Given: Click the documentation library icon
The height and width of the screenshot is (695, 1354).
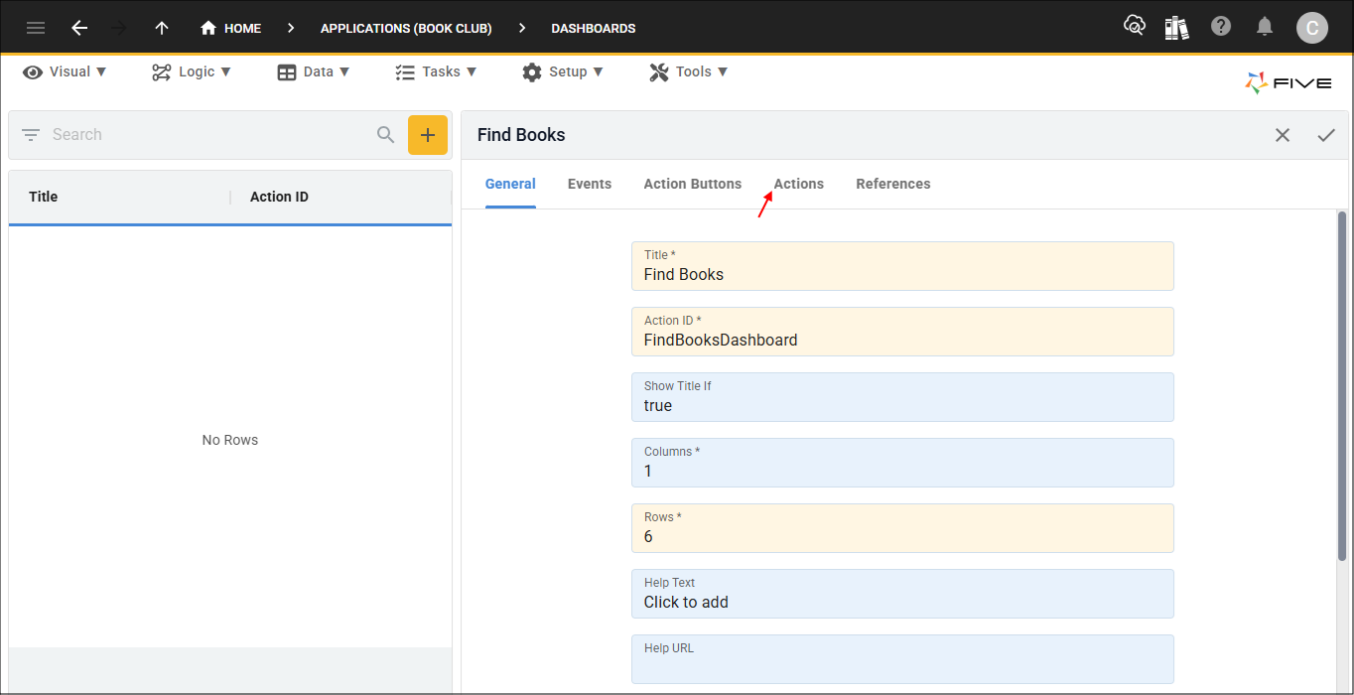Looking at the screenshot, I should (x=1176, y=27).
